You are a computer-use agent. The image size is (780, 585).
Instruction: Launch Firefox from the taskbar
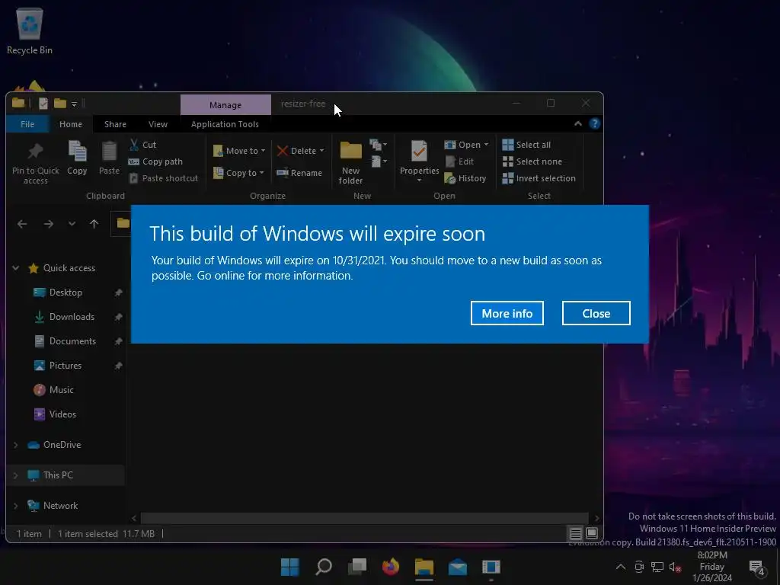(391, 567)
